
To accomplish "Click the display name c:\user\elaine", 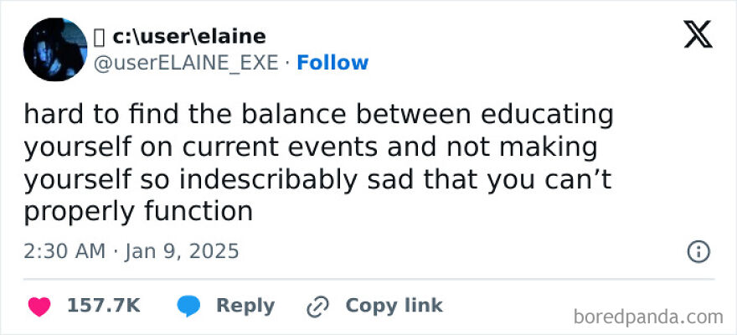I will 188,37.
